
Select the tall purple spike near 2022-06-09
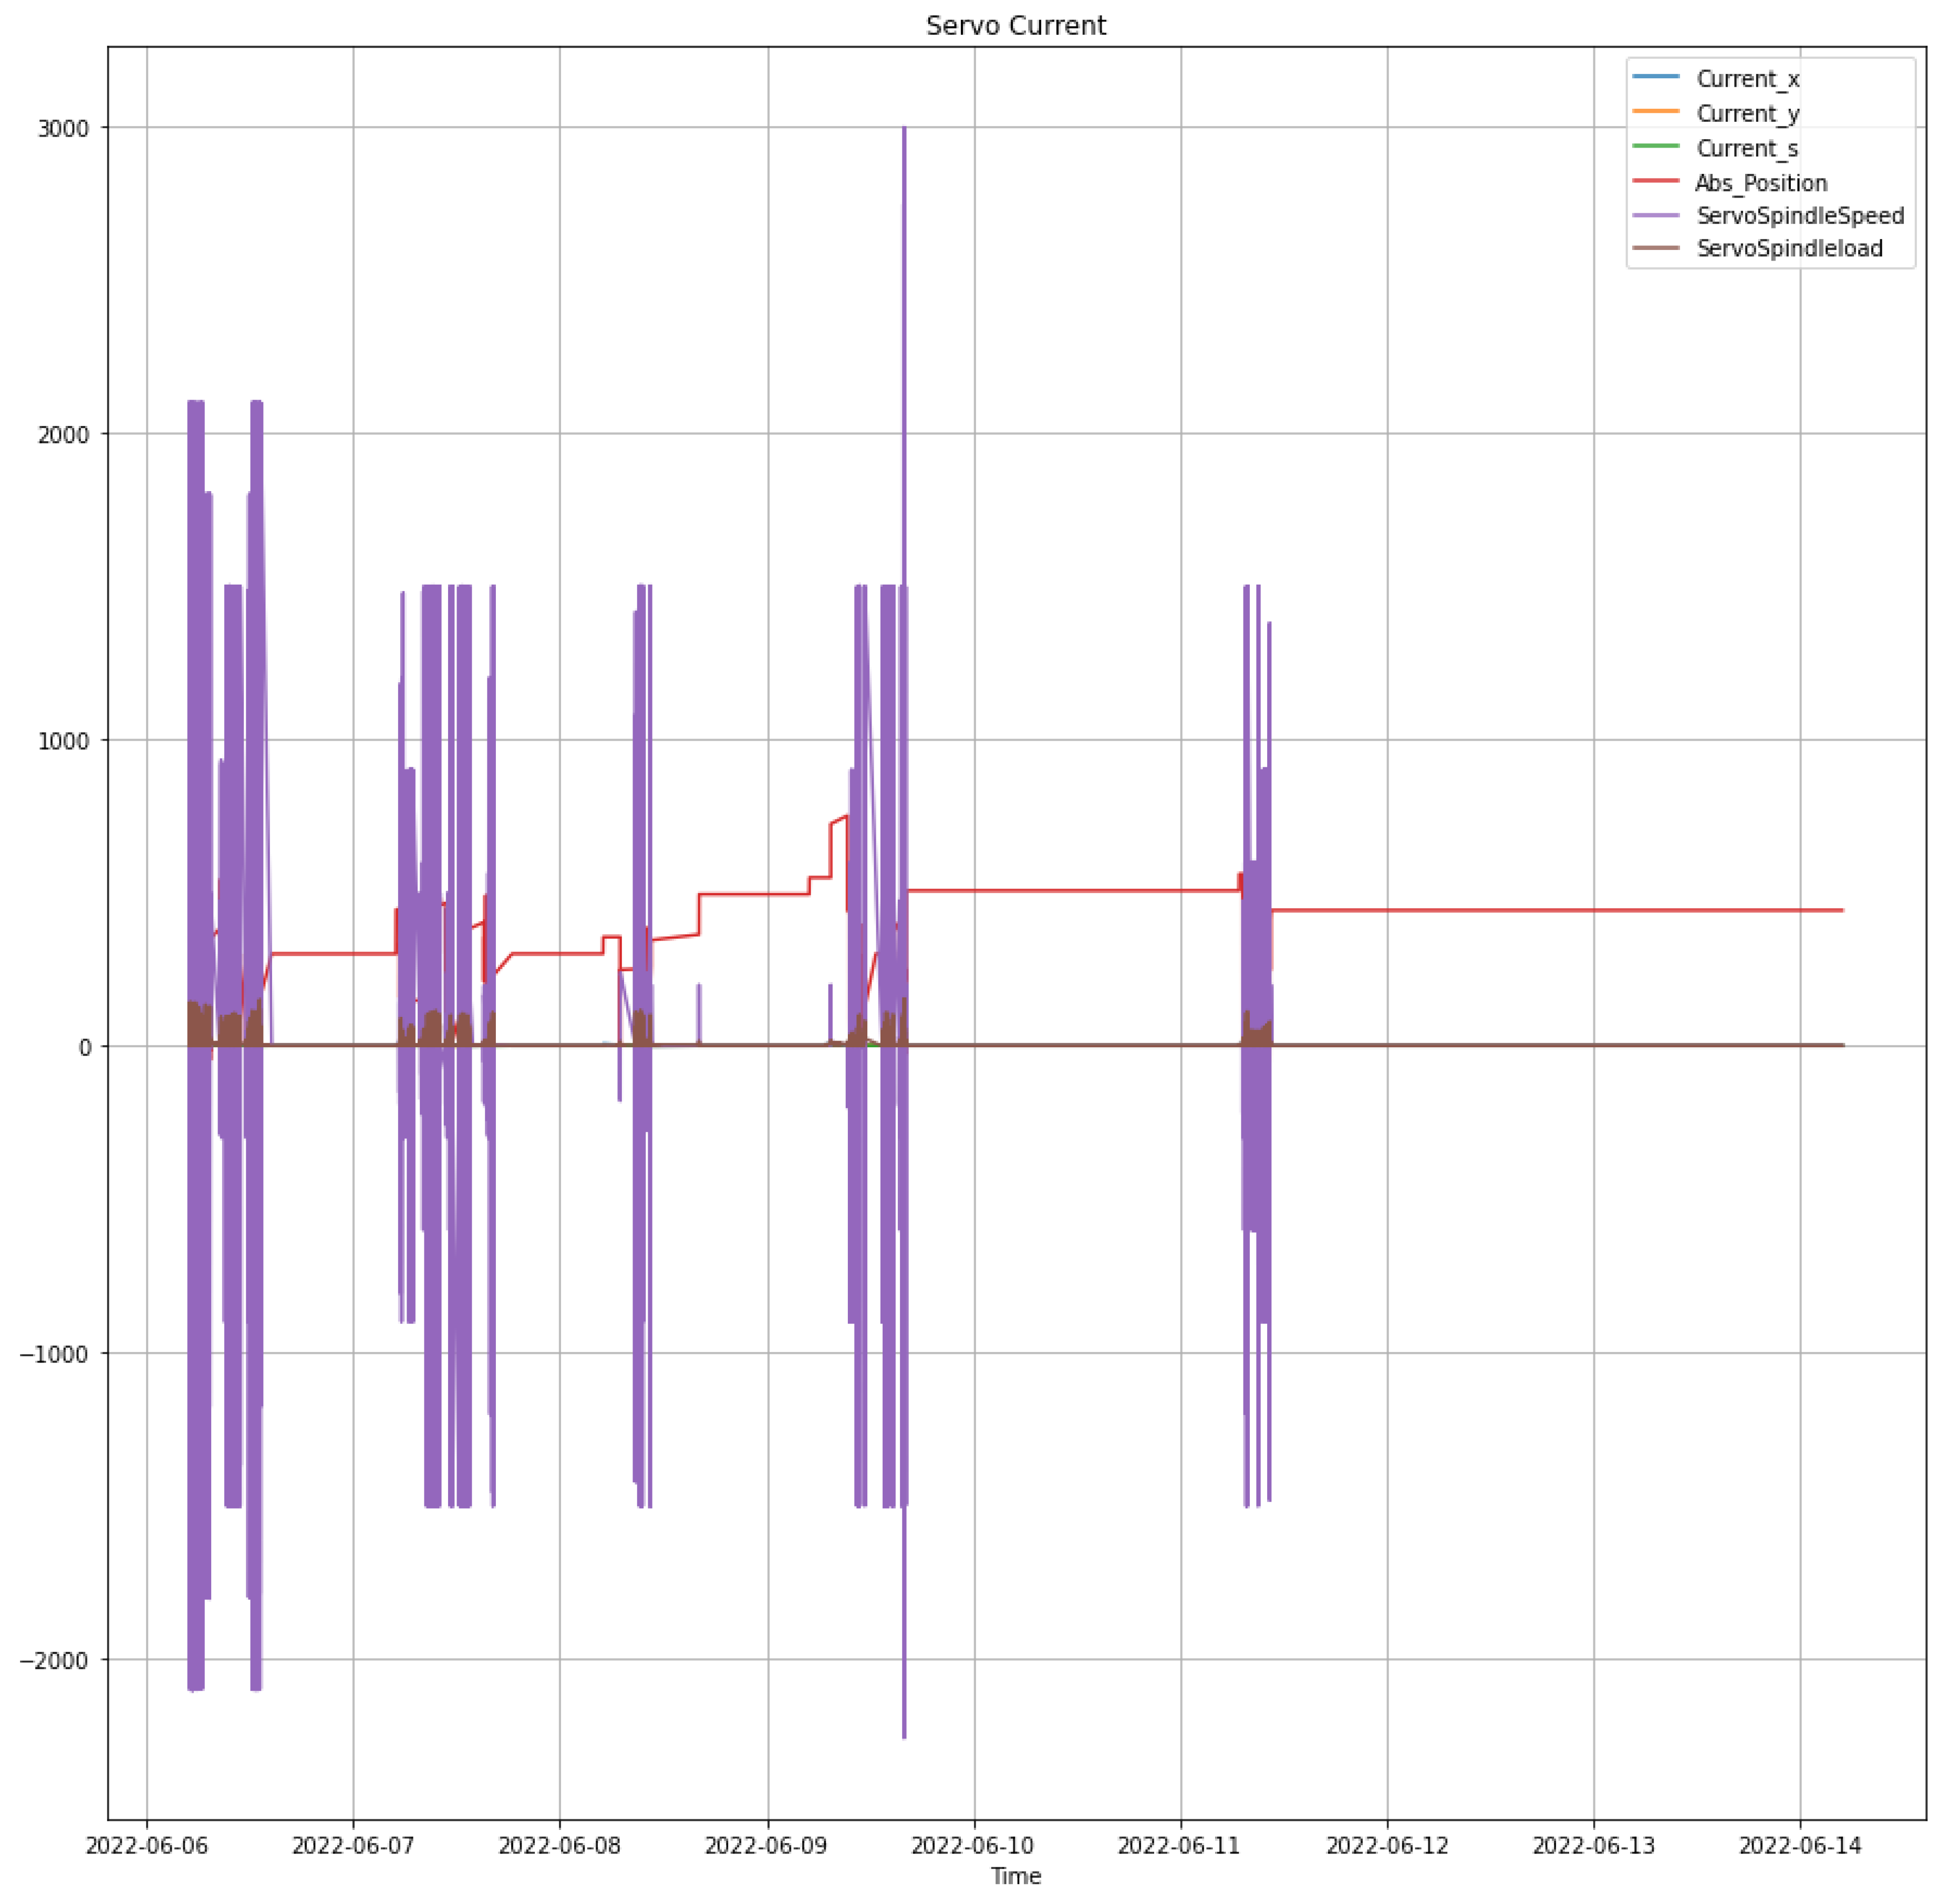(903, 400)
